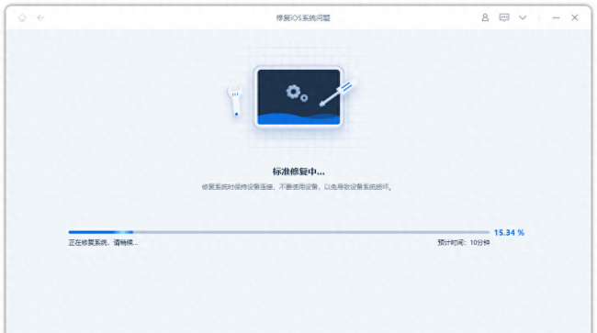
Task: Select the 15.34 % progress value
Action: pos(509,233)
